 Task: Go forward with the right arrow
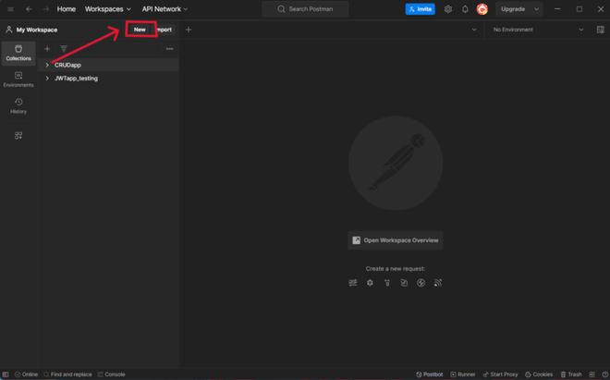[46, 9]
